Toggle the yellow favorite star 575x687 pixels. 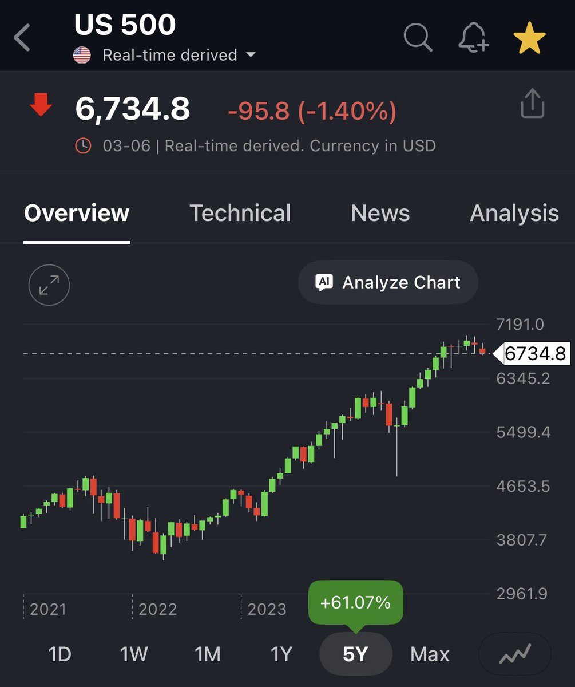(529, 39)
